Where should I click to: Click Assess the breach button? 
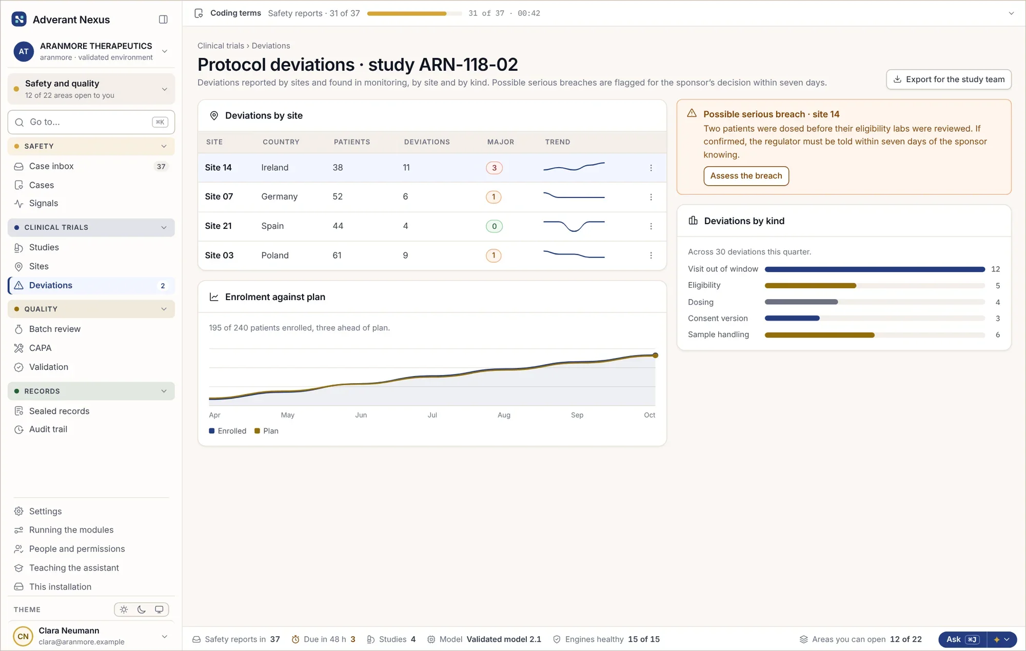[x=746, y=176]
